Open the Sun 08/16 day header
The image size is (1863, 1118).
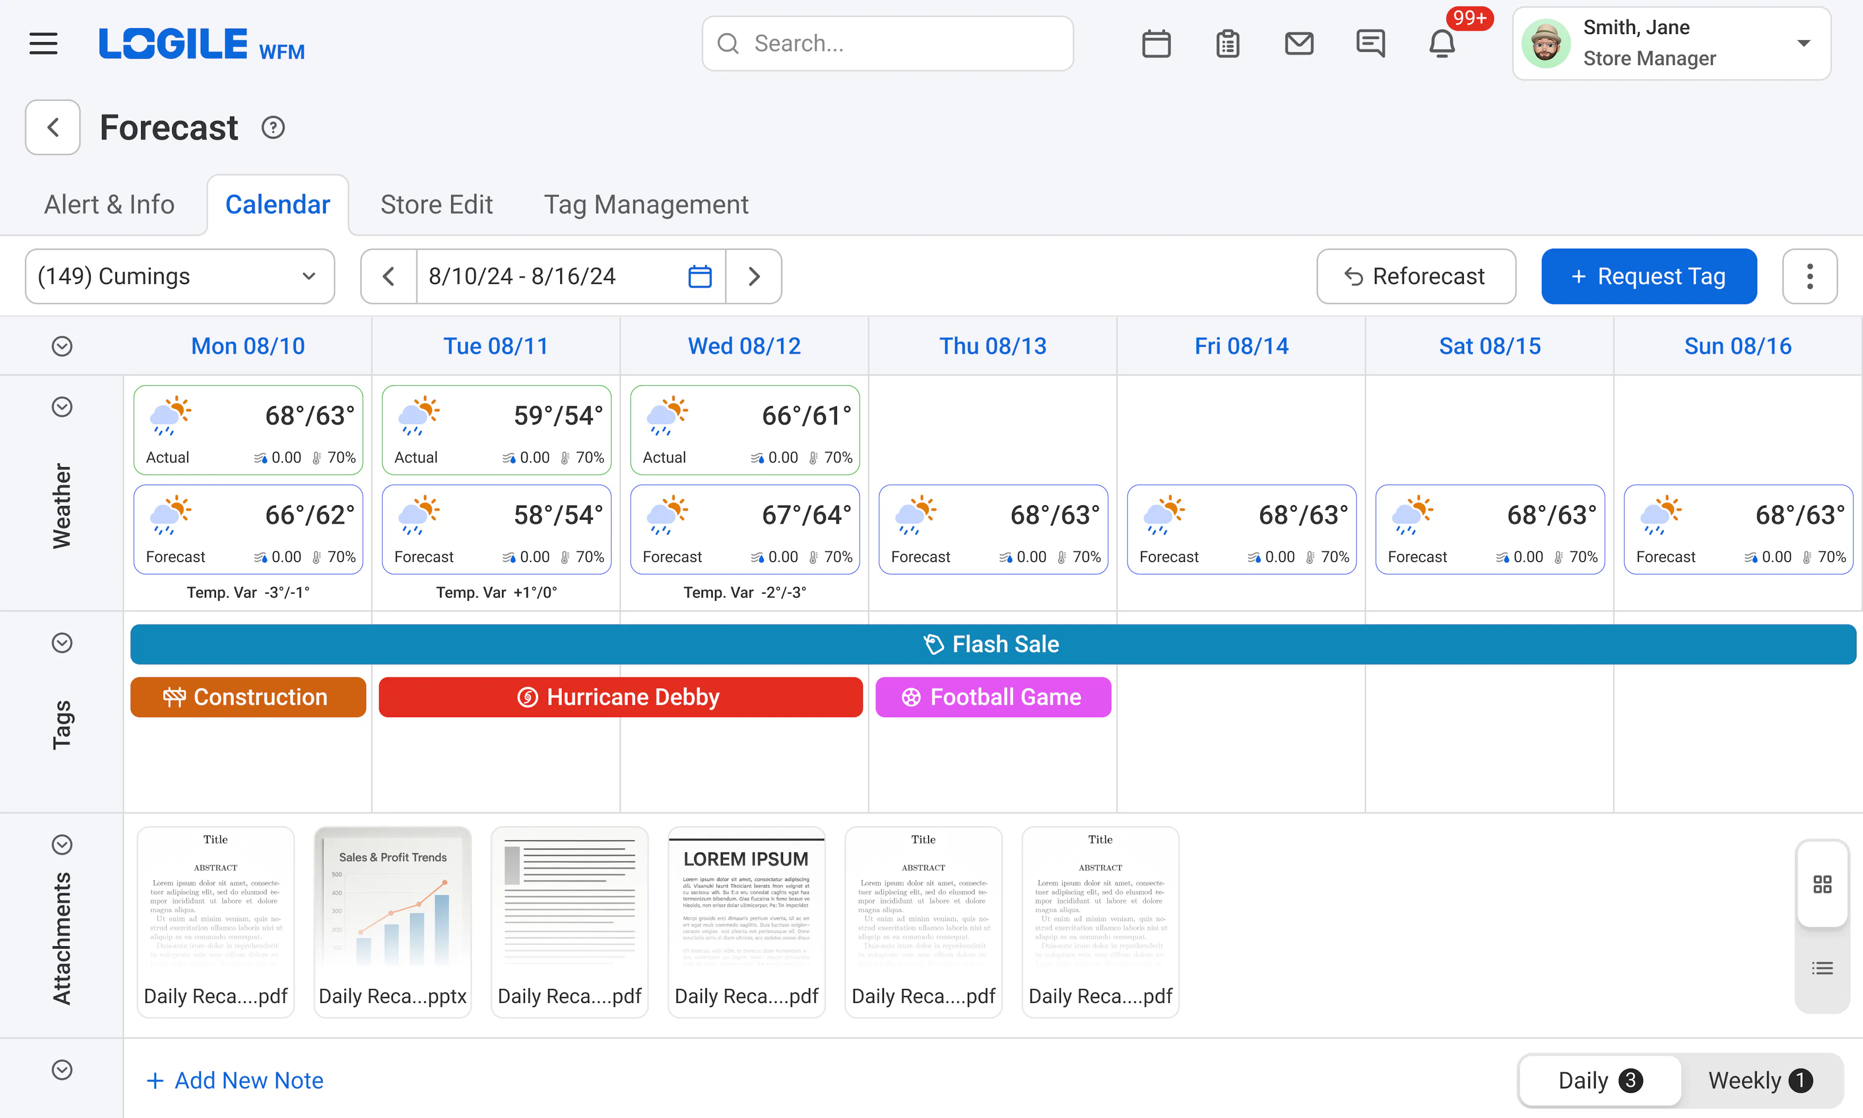1738,346
